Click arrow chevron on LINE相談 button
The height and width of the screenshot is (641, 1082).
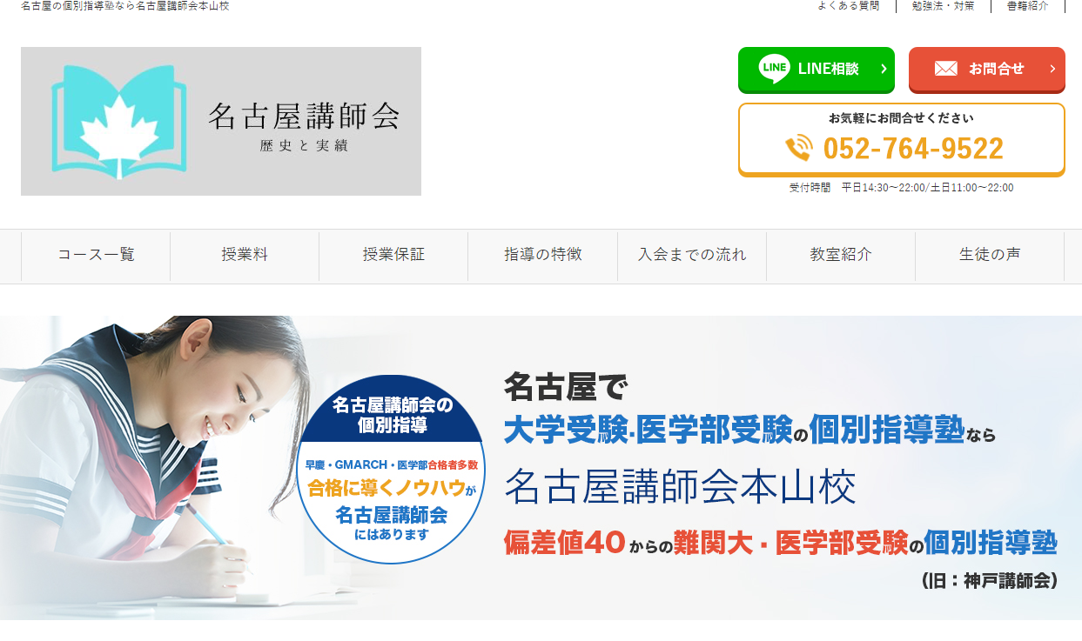883,69
